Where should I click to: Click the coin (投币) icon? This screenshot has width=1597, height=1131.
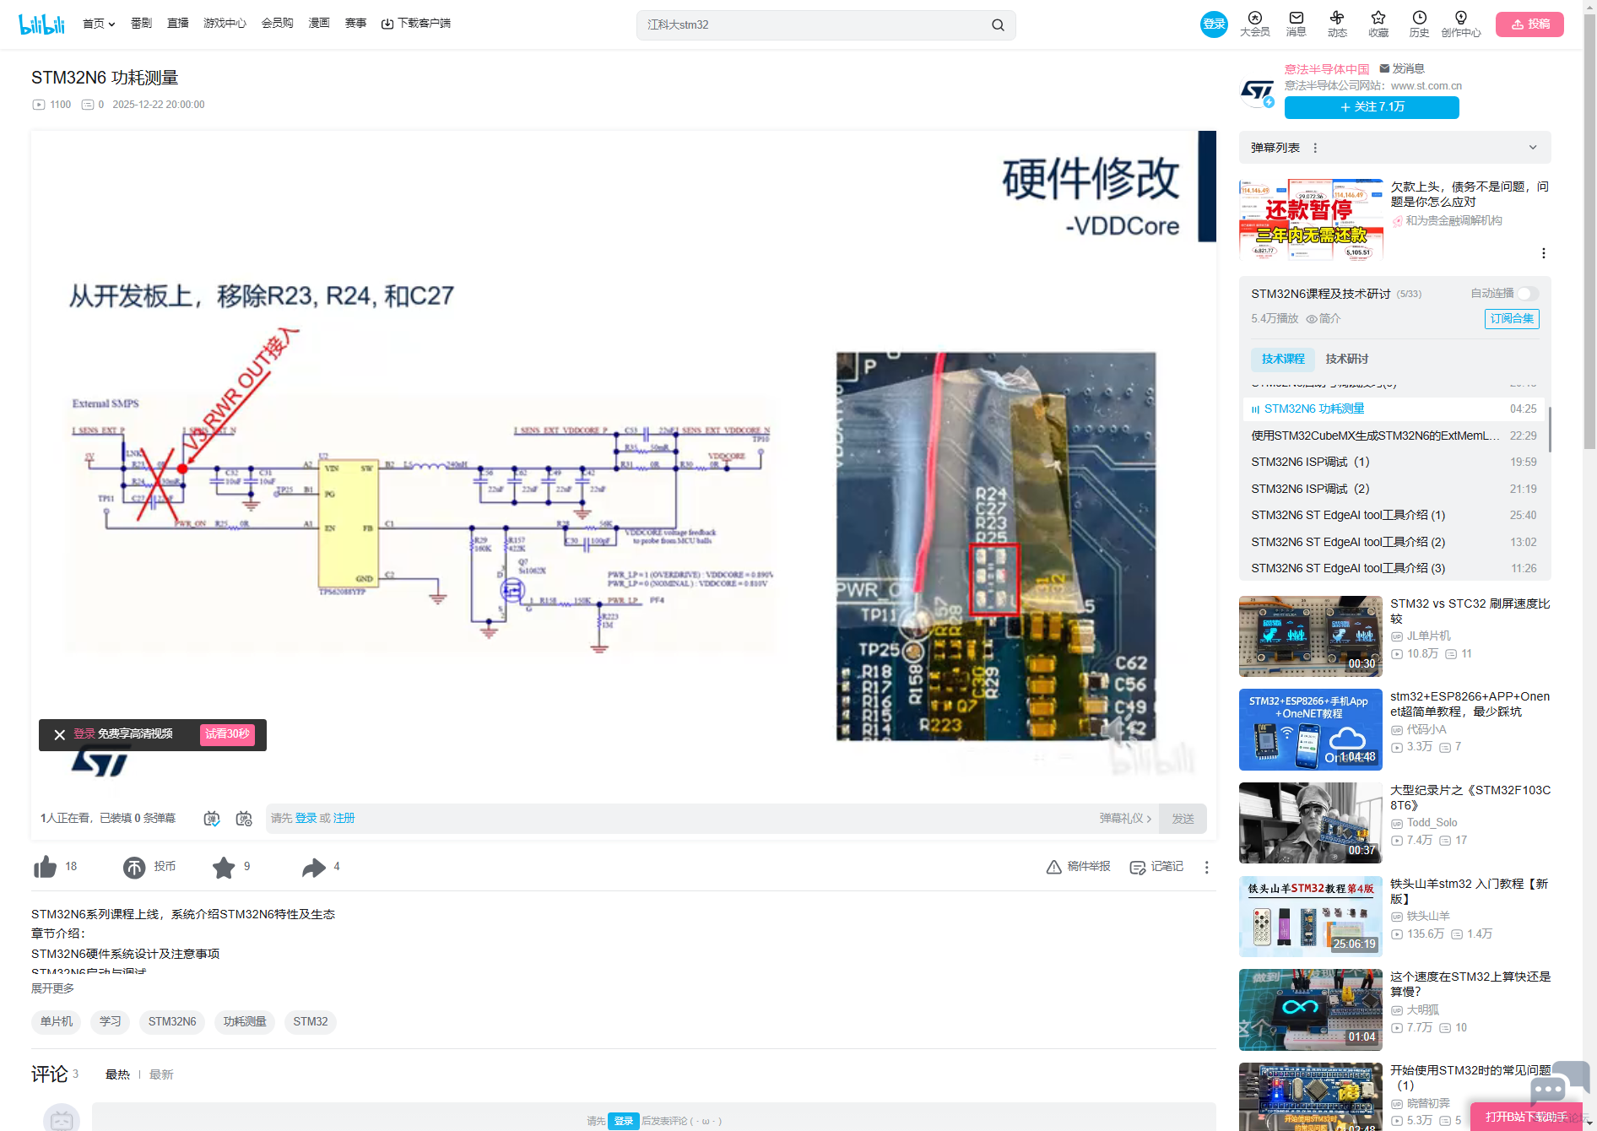coord(134,867)
